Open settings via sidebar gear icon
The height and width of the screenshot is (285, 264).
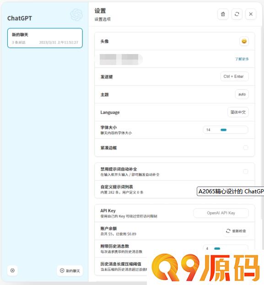pyautogui.click(x=12, y=270)
